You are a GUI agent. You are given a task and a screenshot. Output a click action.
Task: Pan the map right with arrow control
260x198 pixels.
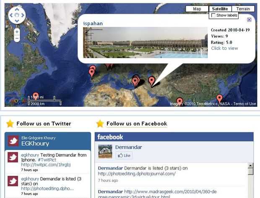tap(23, 15)
